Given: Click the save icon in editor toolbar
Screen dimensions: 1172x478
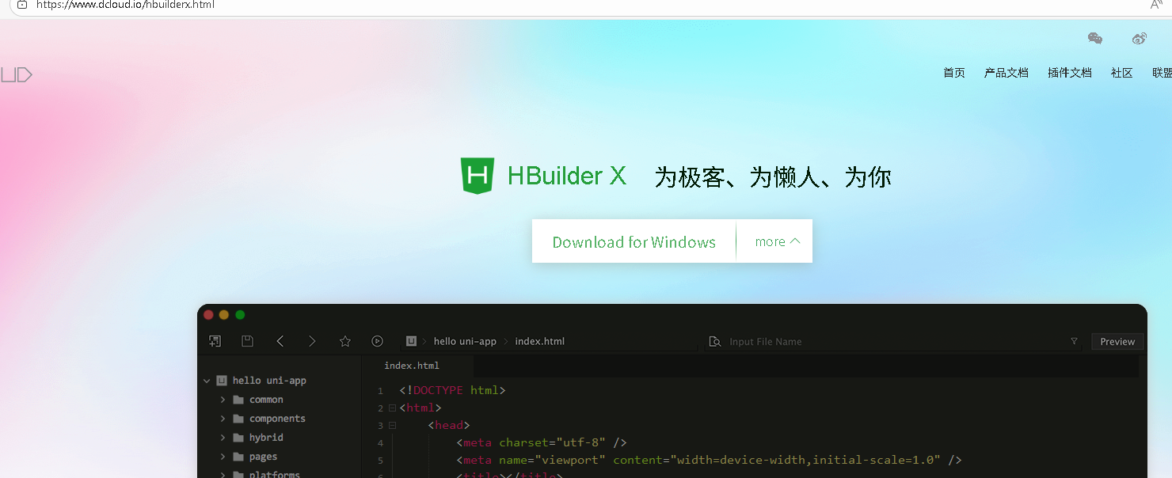Looking at the screenshot, I should click(247, 341).
